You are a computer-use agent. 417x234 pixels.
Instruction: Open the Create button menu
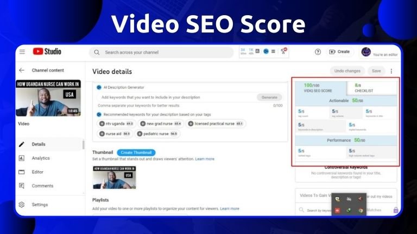tap(339, 52)
